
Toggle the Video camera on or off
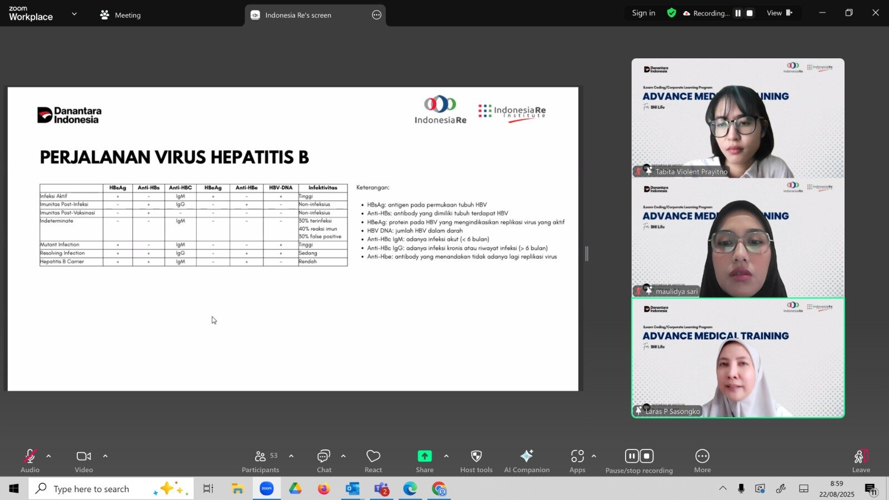84,461
